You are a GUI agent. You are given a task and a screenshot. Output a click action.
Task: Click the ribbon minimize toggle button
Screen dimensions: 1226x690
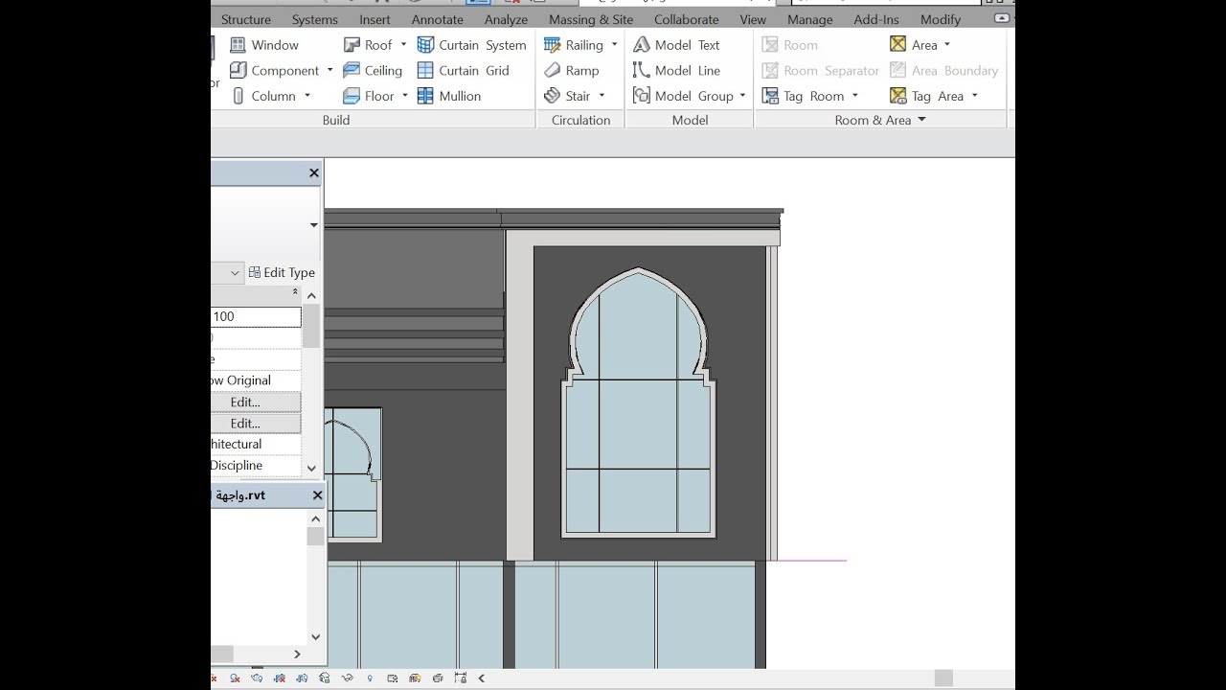pyautogui.click(x=1001, y=18)
